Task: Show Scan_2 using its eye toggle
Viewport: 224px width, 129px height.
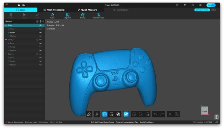Action: pyautogui.click(x=40, y=40)
